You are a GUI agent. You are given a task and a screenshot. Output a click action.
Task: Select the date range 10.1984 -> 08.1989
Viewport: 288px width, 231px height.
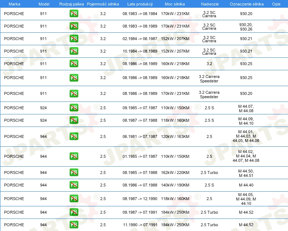140,51
